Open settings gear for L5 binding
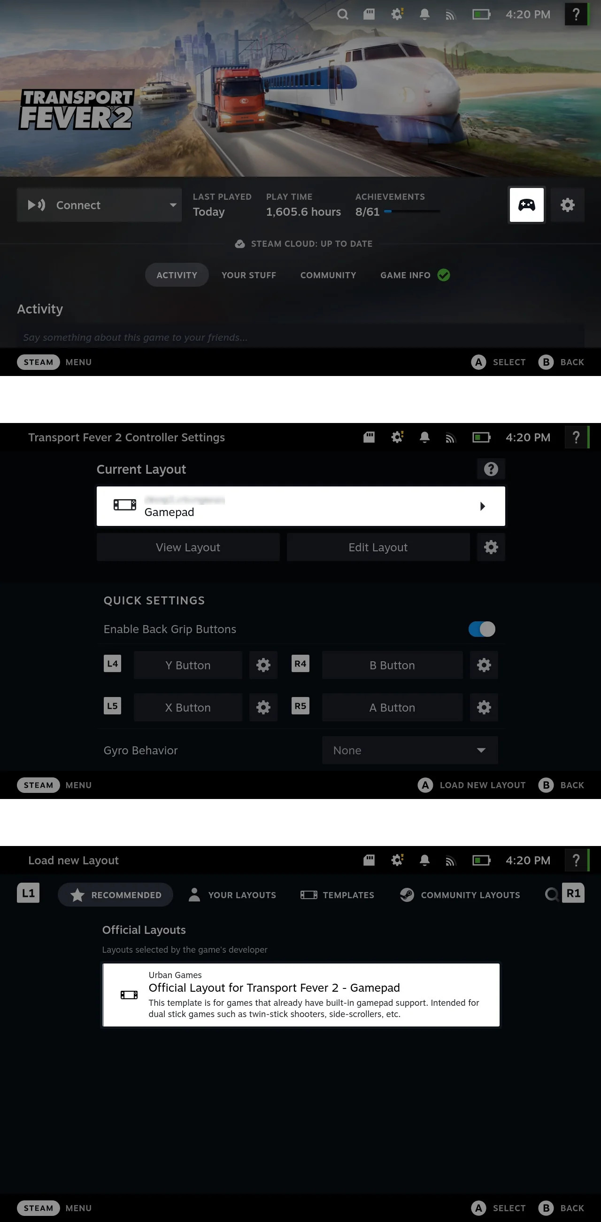Screen dimensions: 601x1222 (263, 707)
